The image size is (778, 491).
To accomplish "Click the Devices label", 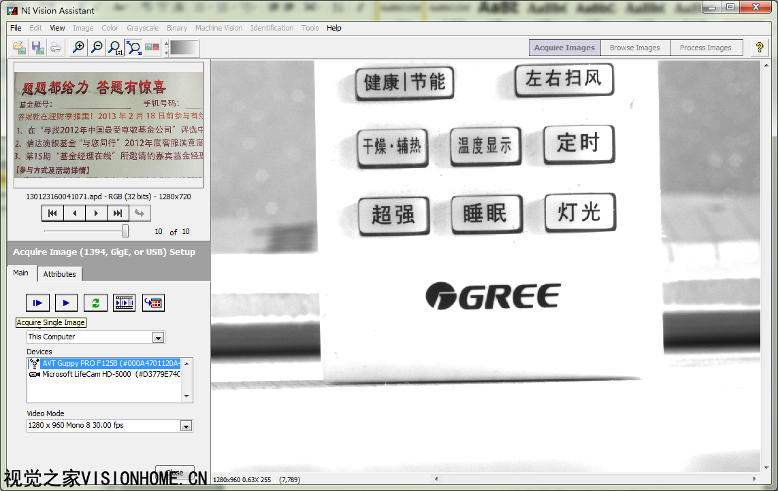I will coord(39,352).
